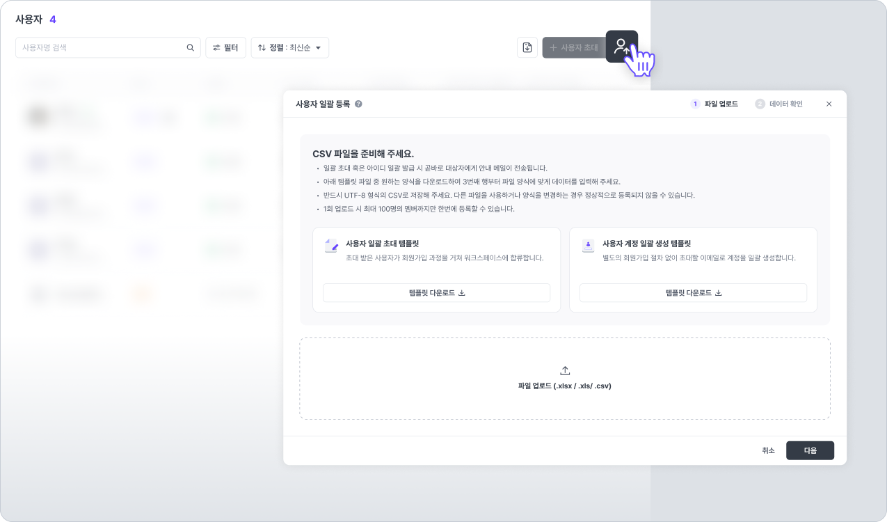Download the 사용자 일괄 초대 템플릿 file
The height and width of the screenshot is (522, 887).
coord(437,292)
